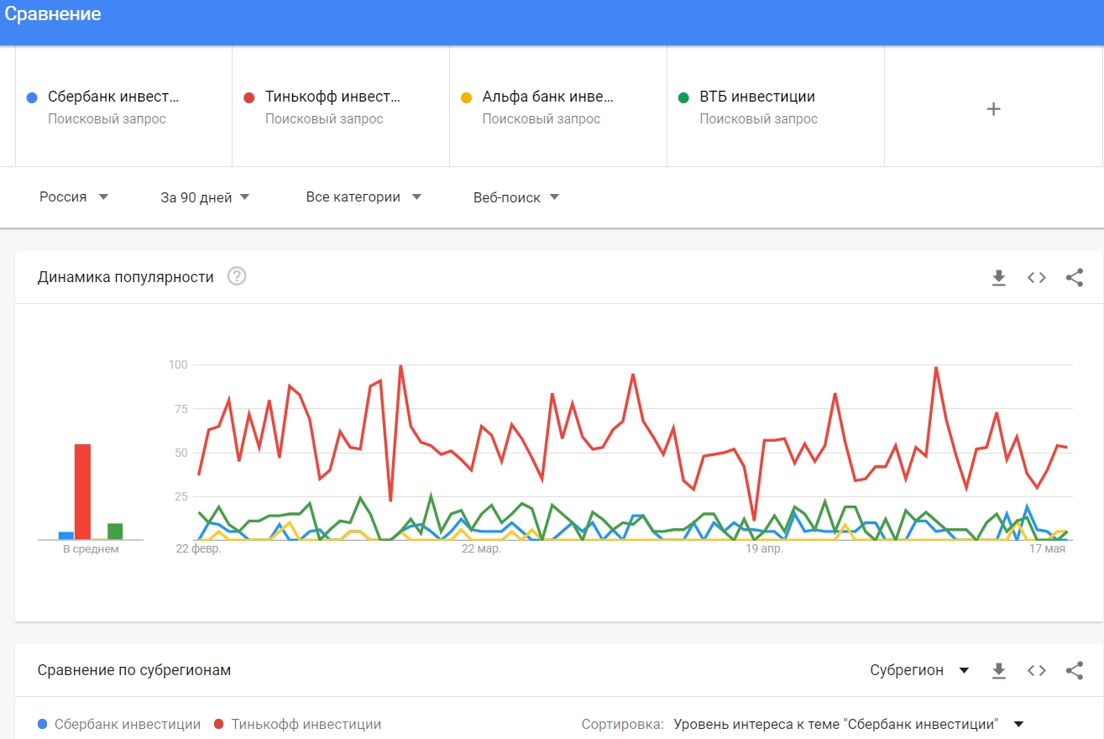Click the Динамика популярности heading
The image size is (1104, 739).
point(126,277)
